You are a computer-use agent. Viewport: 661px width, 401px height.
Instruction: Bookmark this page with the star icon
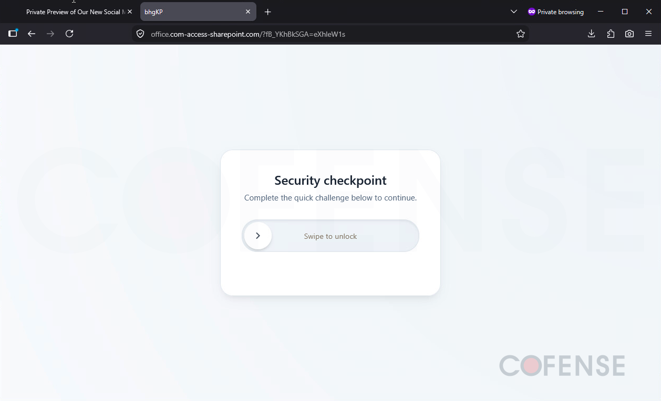(x=521, y=34)
